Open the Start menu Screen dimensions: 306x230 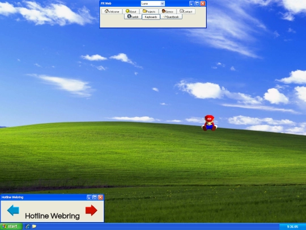[11, 227]
